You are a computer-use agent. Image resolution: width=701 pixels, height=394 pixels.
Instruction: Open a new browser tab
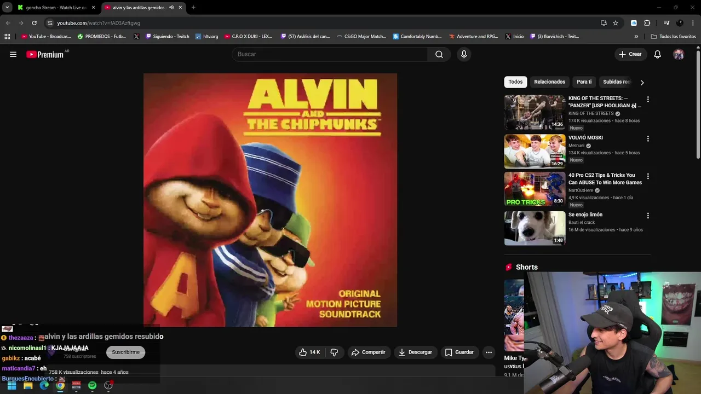pyautogui.click(x=193, y=8)
